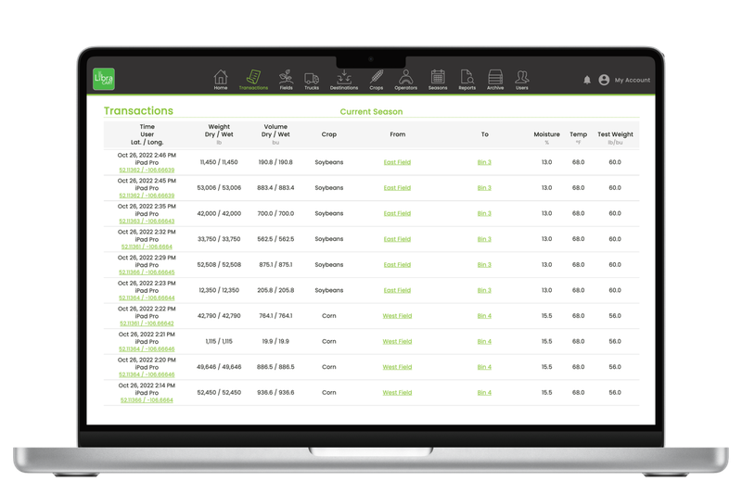Click the weight cell 49,646 / 49,646

219,367
